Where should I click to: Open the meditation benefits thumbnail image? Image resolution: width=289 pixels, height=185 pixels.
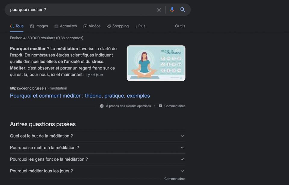click(x=156, y=63)
